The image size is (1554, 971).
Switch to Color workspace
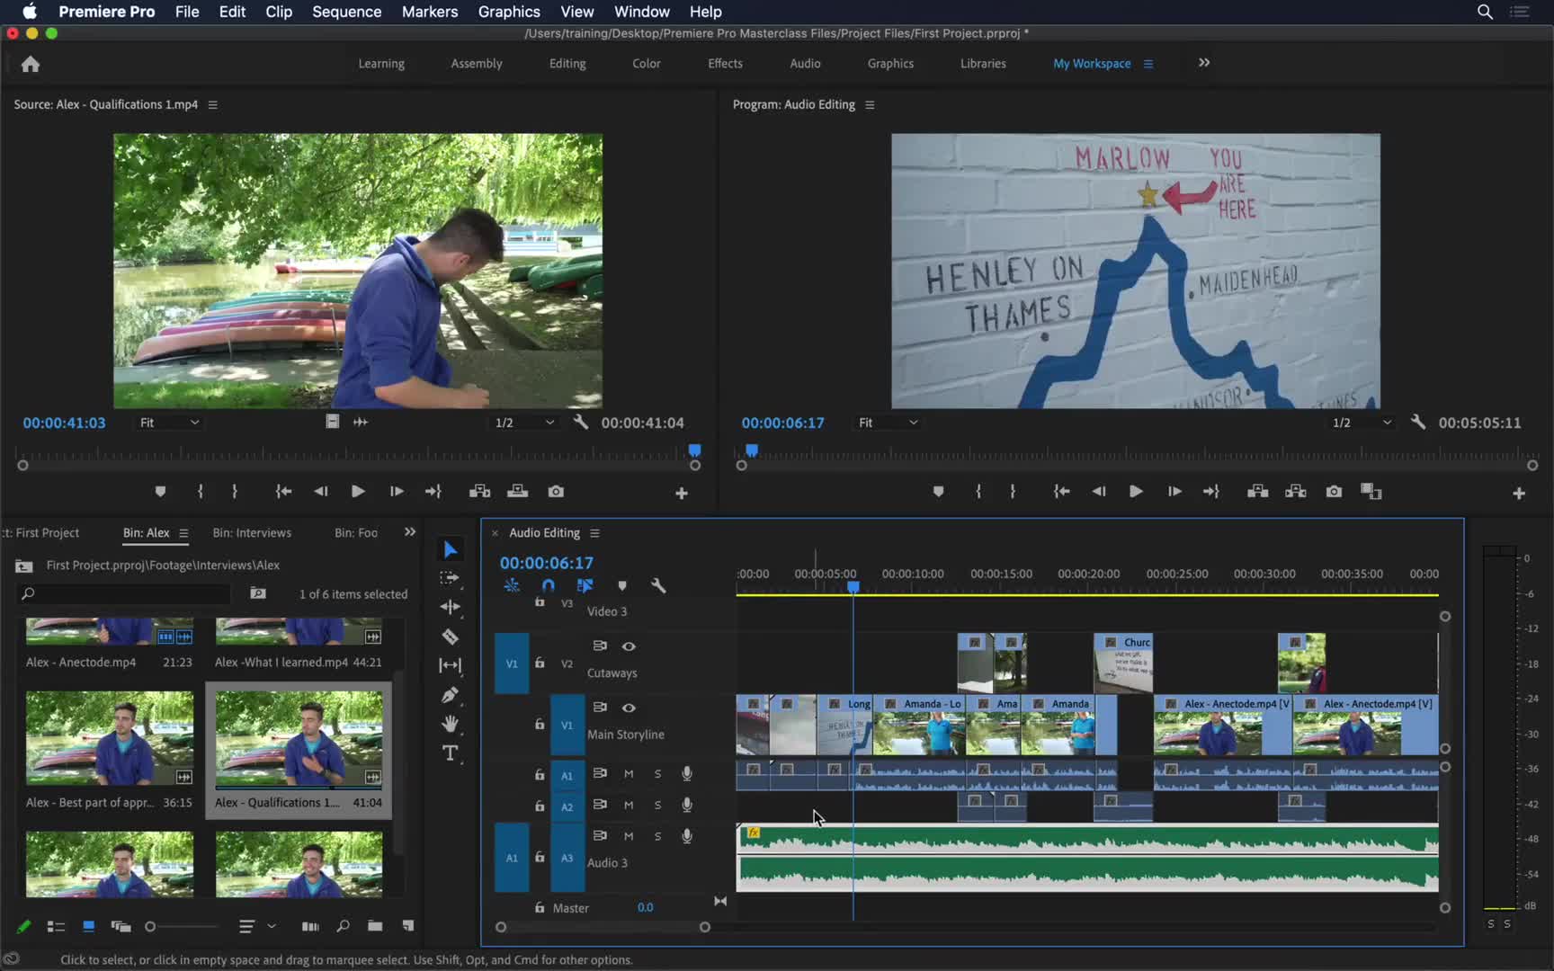[647, 64]
